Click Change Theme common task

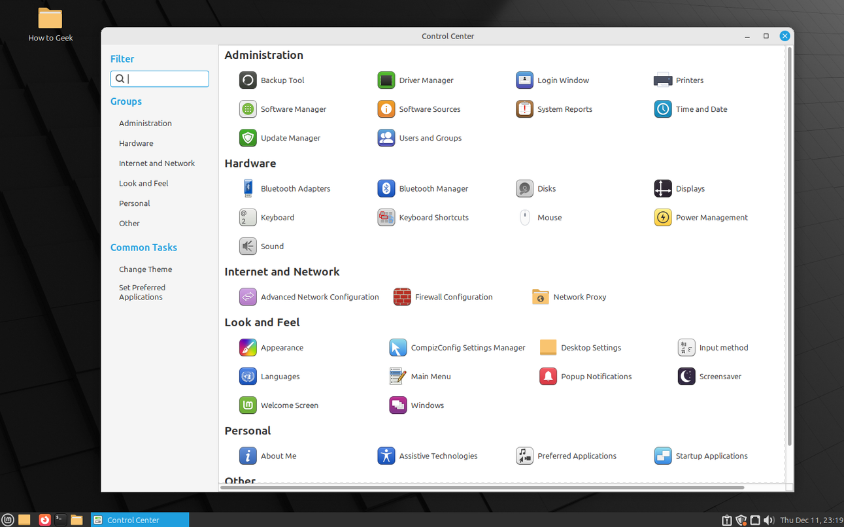point(146,269)
